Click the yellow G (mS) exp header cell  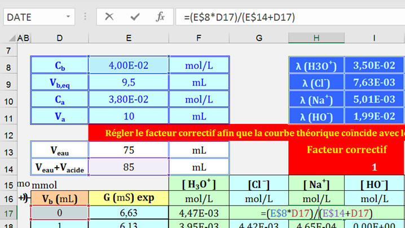coord(129,198)
